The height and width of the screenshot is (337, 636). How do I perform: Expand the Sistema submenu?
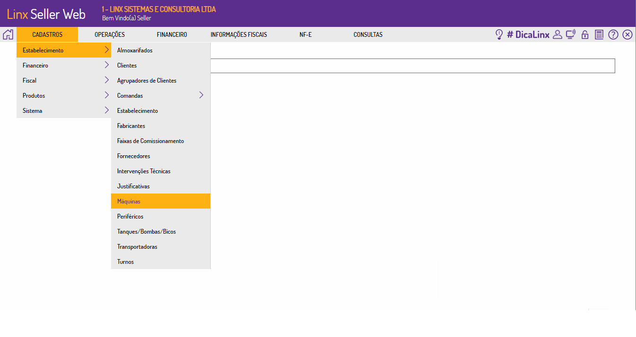64,110
